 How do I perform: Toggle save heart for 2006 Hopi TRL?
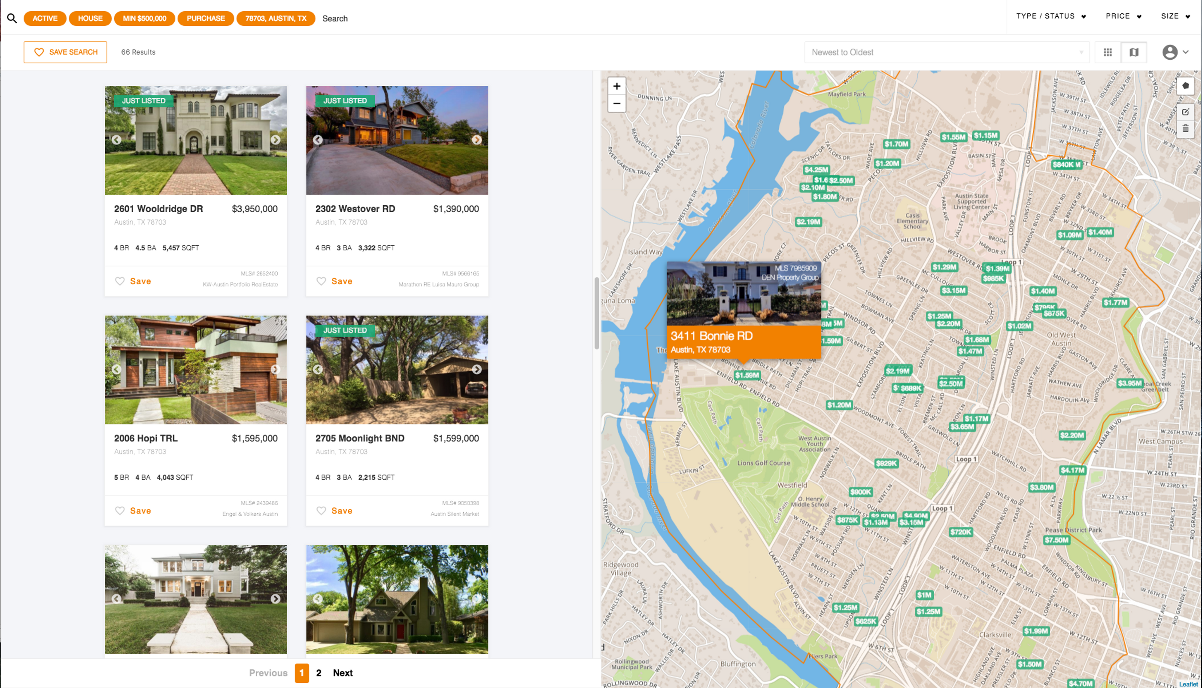coord(120,511)
